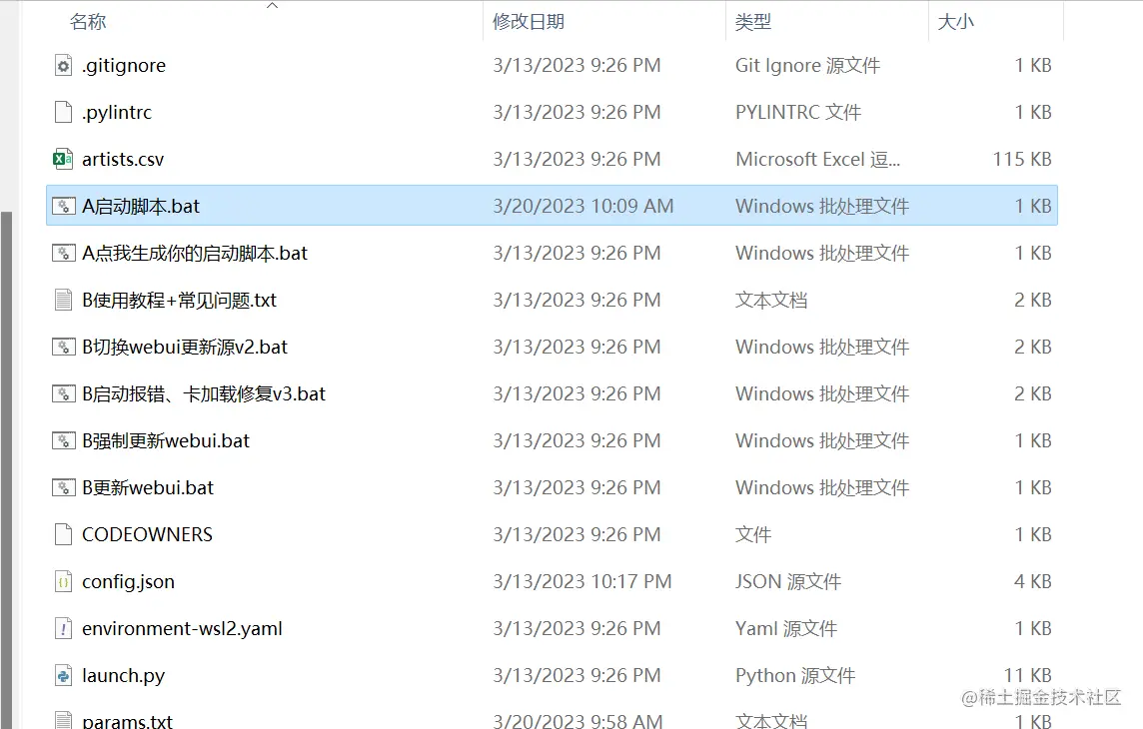Select the params.txt file name

click(x=127, y=721)
